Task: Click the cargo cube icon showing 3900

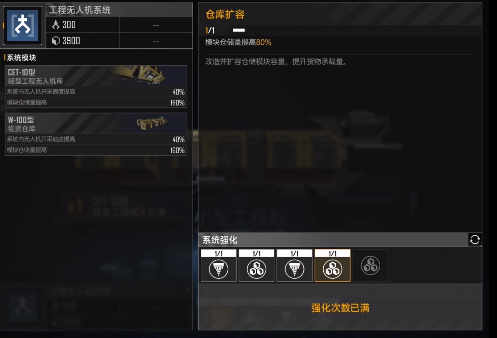Action: [56, 41]
